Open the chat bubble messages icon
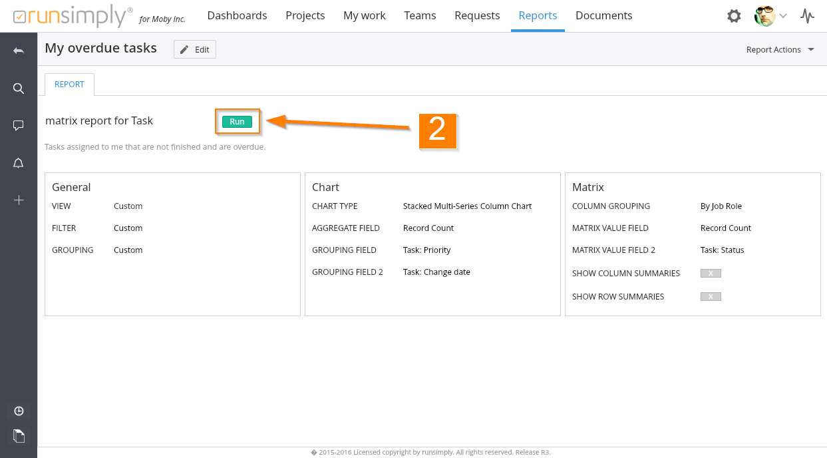 (19, 126)
